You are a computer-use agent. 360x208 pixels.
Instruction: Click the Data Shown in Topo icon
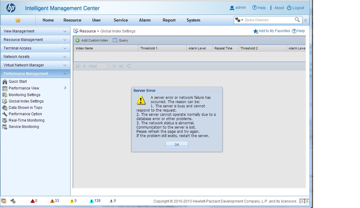point(5,108)
